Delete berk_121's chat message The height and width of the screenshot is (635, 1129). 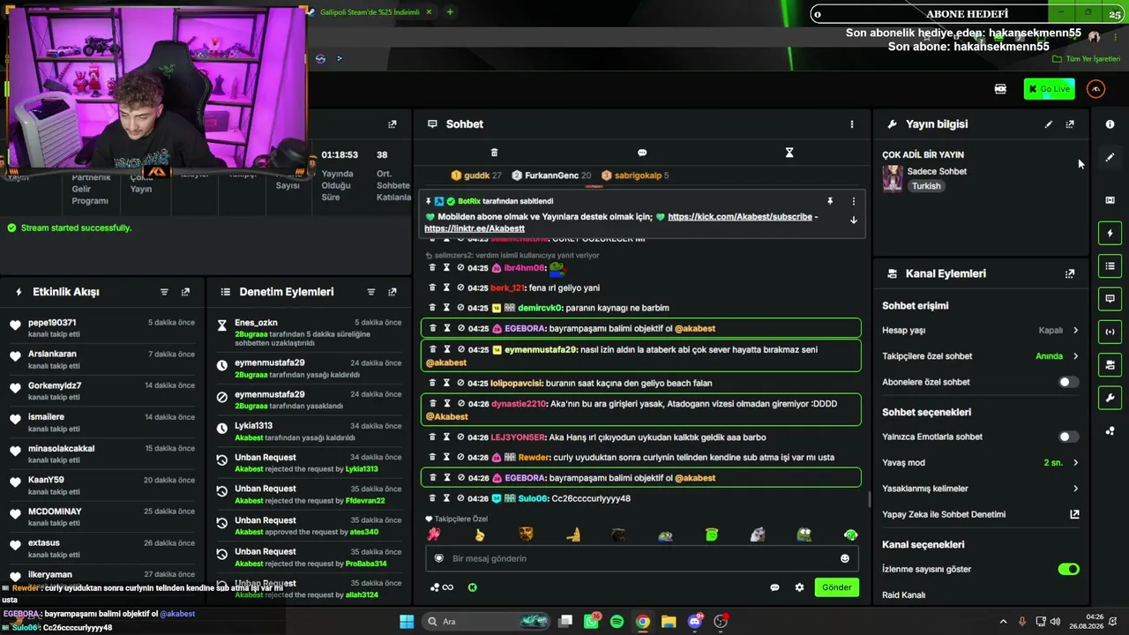(432, 288)
